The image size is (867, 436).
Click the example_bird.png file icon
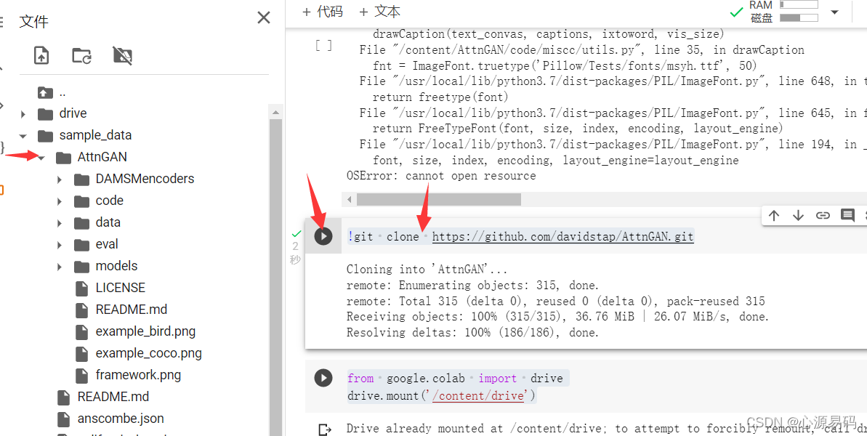tap(81, 331)
